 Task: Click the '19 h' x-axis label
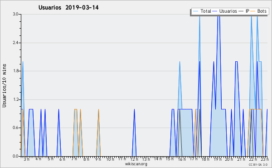click(x=218, y=159)
